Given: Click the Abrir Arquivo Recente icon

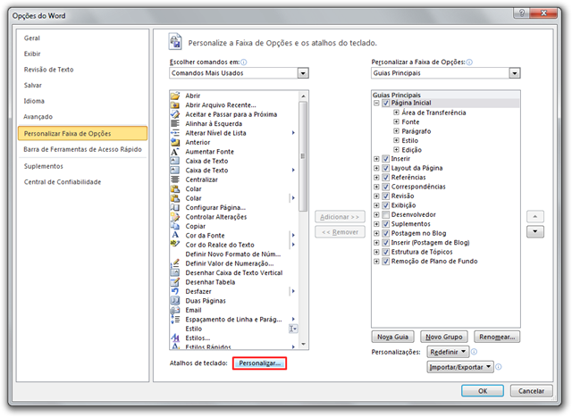Looking at the screenshot, I should click(175, 105).
